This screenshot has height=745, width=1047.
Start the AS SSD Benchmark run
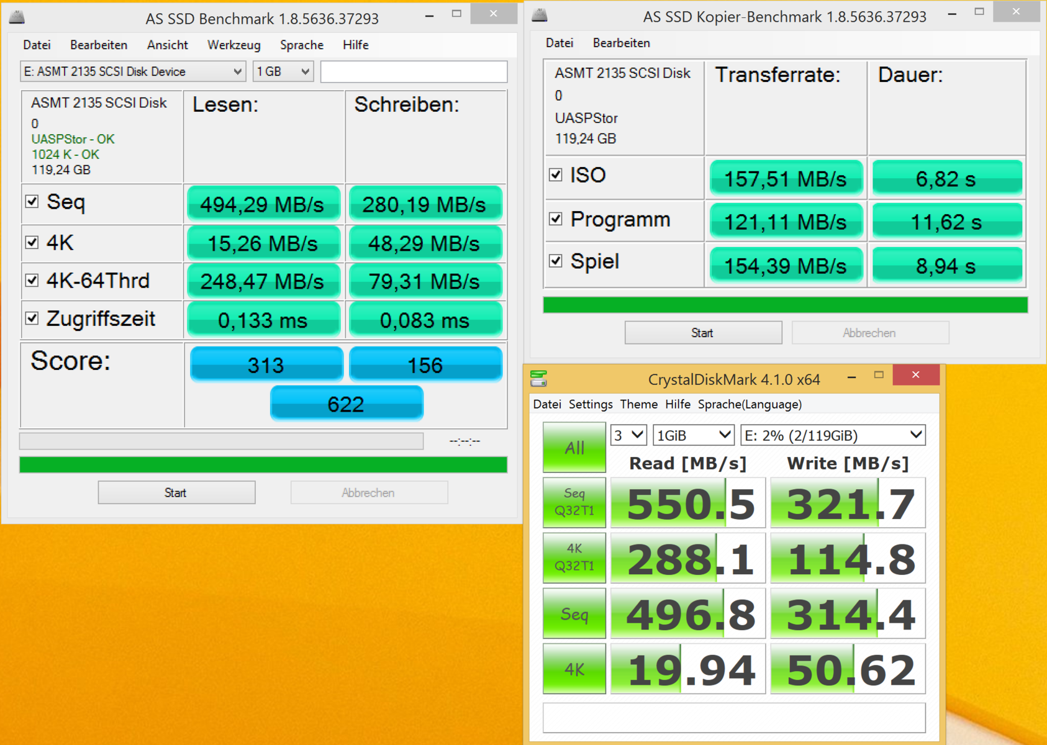tap(176, 492)
